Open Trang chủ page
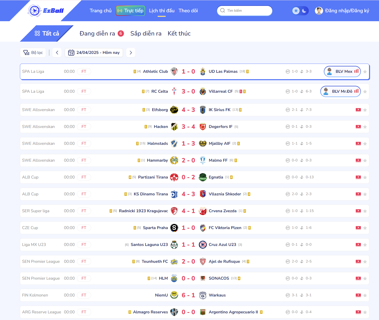Image resolution: width=379 pixels, height=320 pixels. [101, 11]
